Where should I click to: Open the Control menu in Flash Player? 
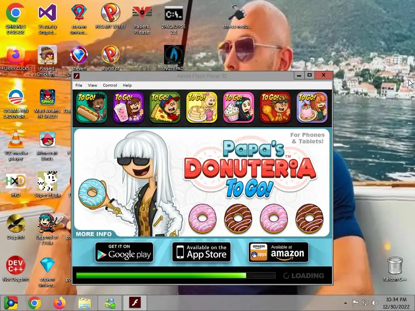point(110,85)
